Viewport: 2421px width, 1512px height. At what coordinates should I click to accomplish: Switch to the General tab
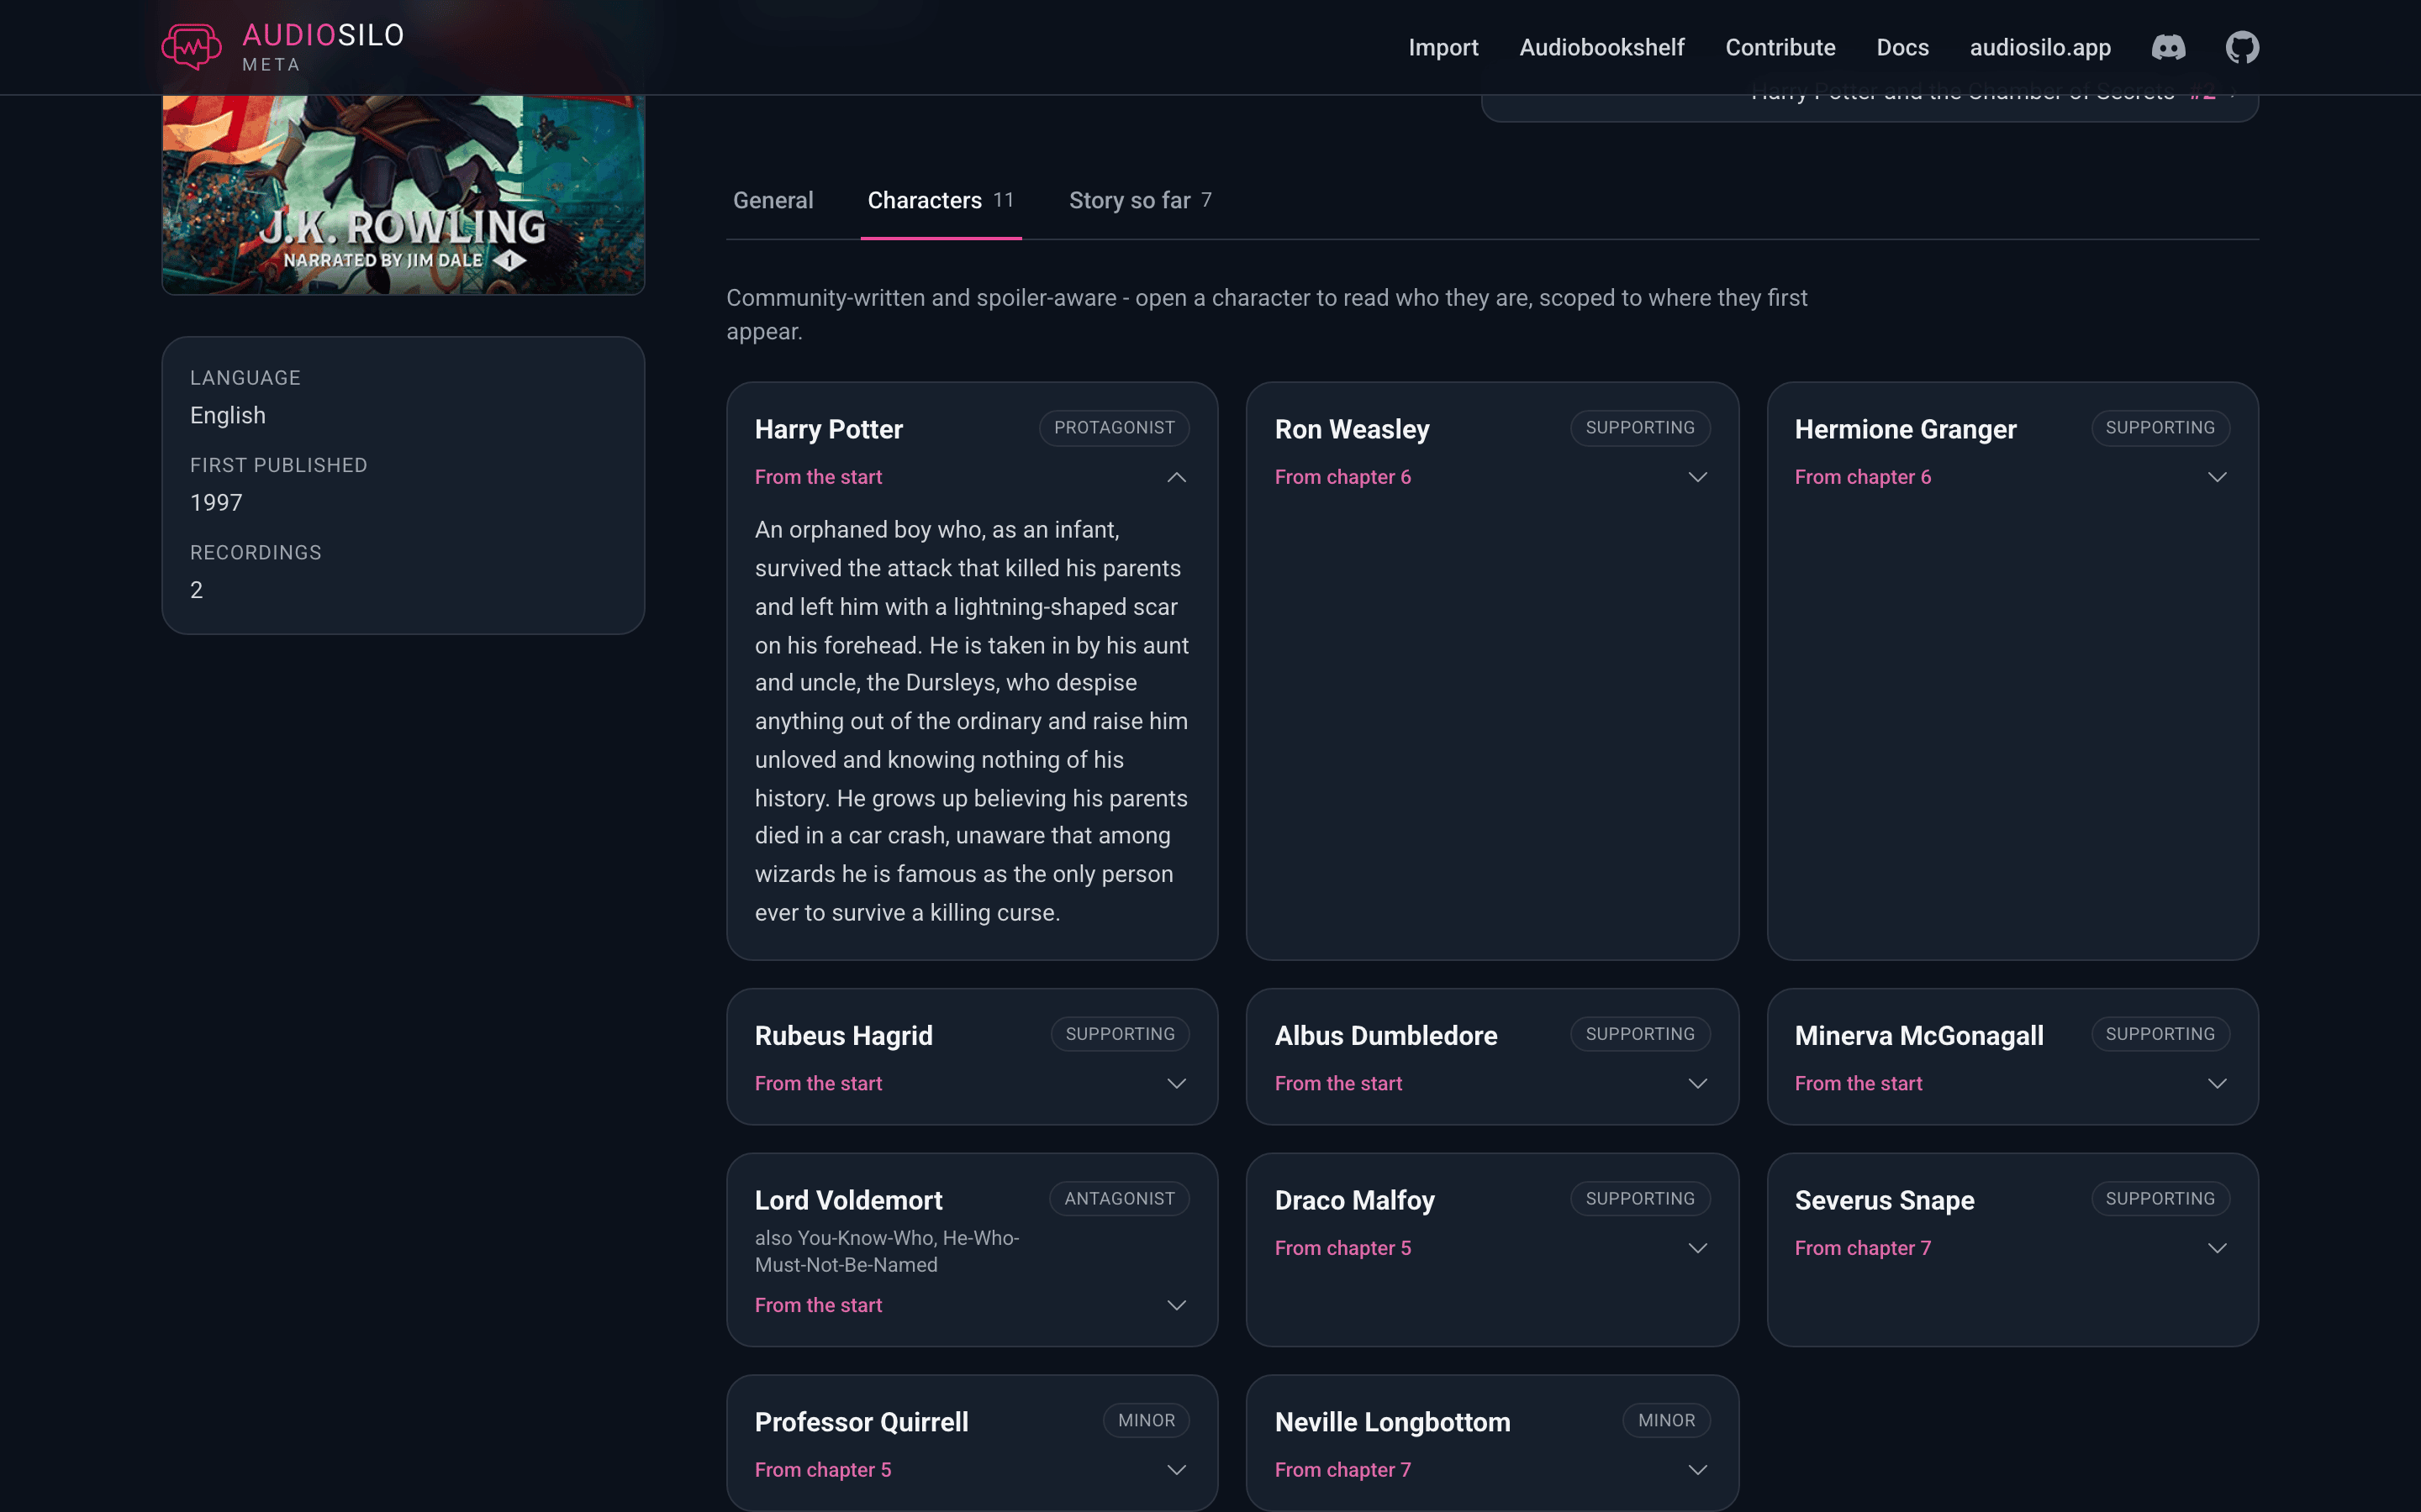click(x=773, y=200)
